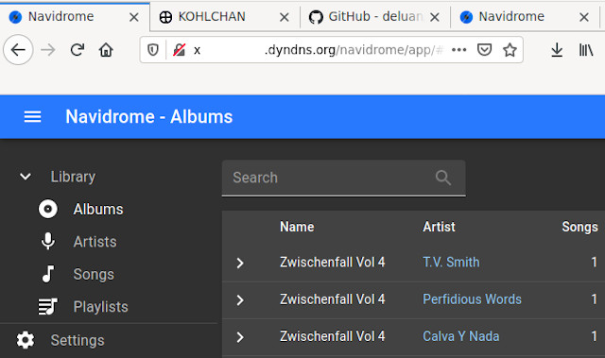Open the Perfidious Words artist link
The height and width of the screenshot is (358, 605).
(x=472, y=299)
